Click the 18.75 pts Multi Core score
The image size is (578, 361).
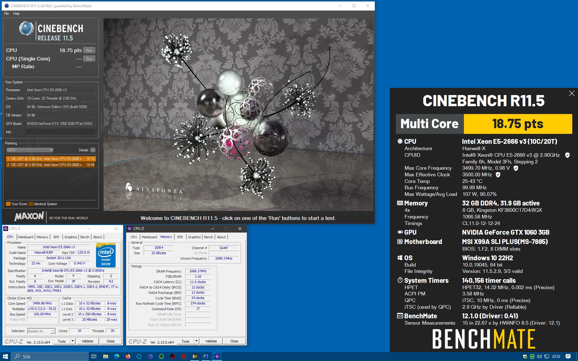pos(518,124)
